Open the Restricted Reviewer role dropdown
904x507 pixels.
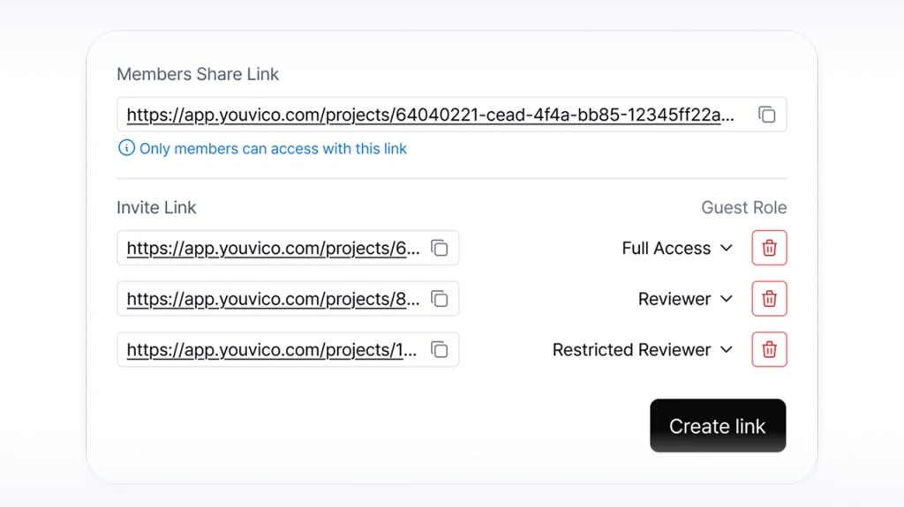[643, 350]
